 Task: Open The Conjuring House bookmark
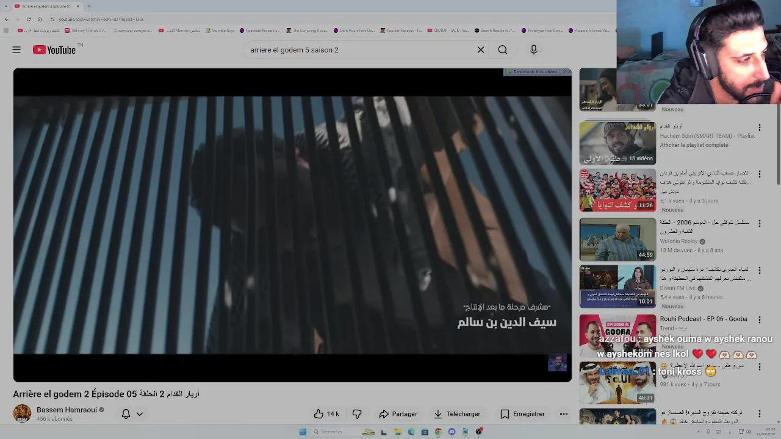[x=307, y=30]
